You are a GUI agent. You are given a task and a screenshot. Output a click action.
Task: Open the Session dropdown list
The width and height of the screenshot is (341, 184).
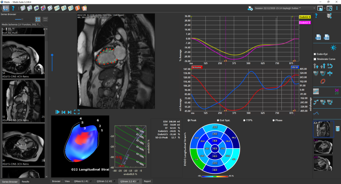[314, 8]
